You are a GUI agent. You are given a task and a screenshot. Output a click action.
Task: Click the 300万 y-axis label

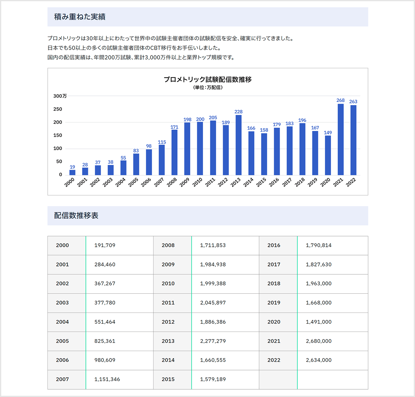[x=60, y=96]
